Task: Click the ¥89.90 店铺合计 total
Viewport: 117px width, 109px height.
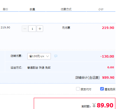Action: pos(108,78)
